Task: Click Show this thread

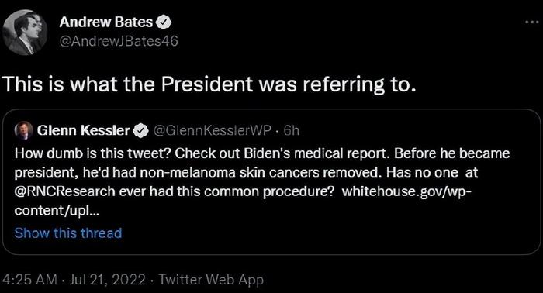Action: 68,233
